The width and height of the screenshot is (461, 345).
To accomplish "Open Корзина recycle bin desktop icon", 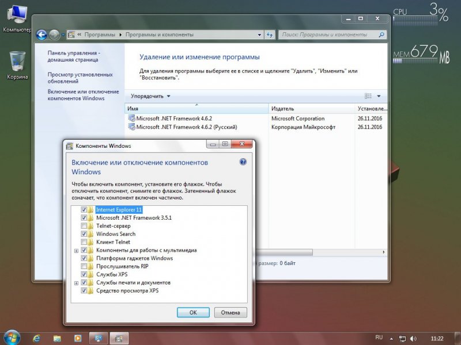I will tap(17, 66).
